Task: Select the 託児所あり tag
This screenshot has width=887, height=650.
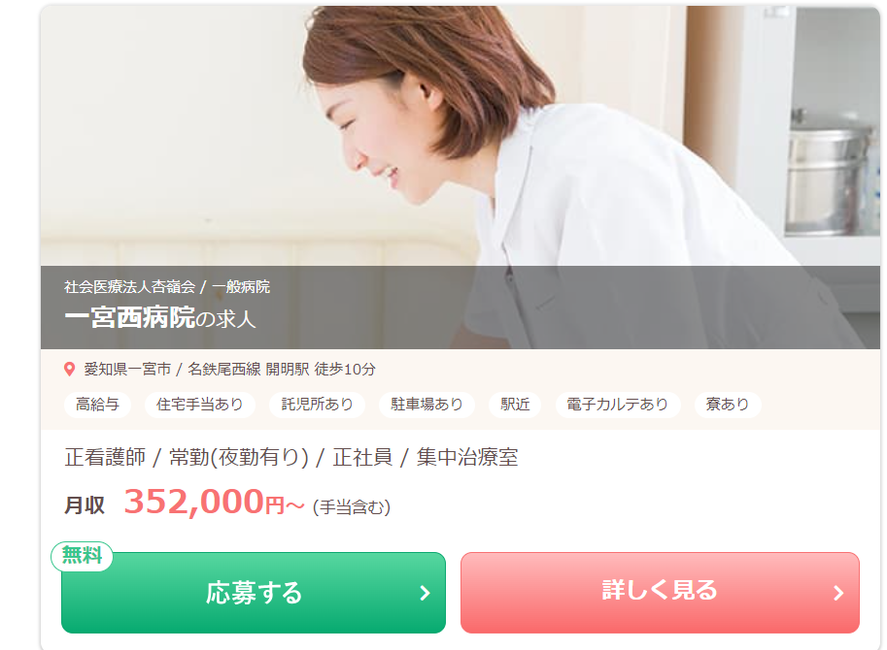Action: [317, 405]
